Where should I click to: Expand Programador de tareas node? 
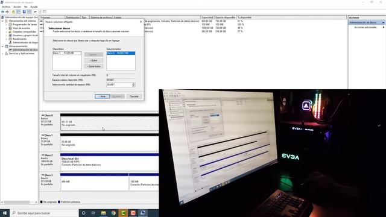(x=7, y=25)
